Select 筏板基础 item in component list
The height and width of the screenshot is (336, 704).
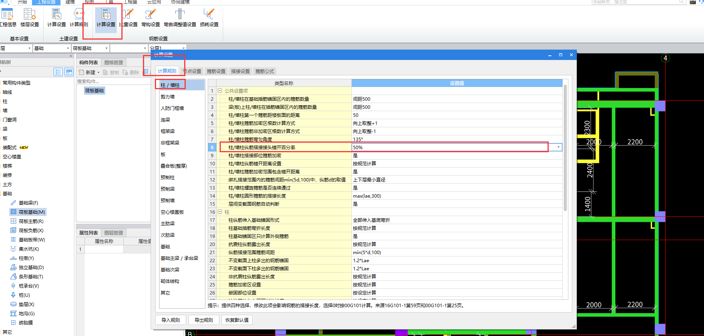tap(94, 91)
